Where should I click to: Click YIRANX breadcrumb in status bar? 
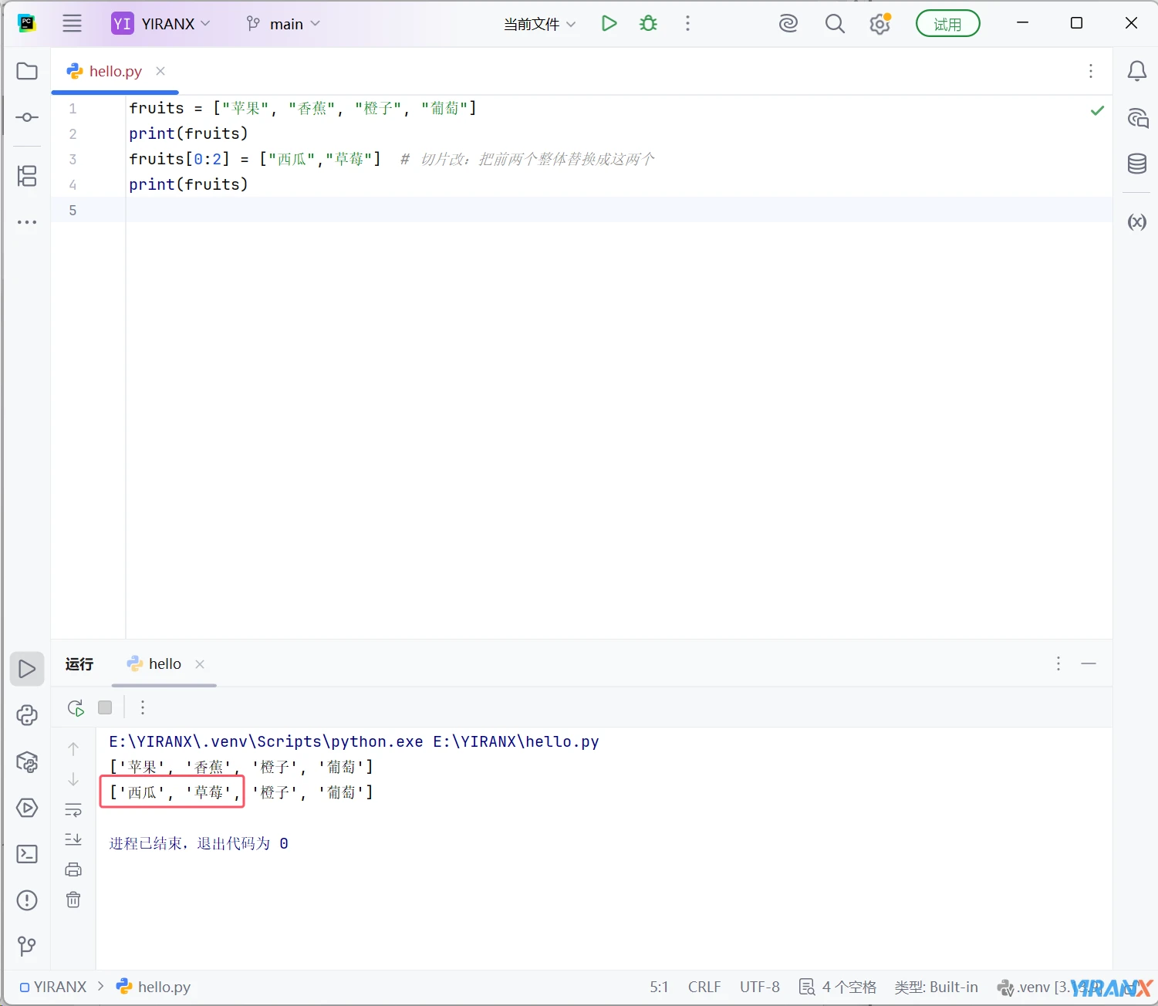(53, 987)
